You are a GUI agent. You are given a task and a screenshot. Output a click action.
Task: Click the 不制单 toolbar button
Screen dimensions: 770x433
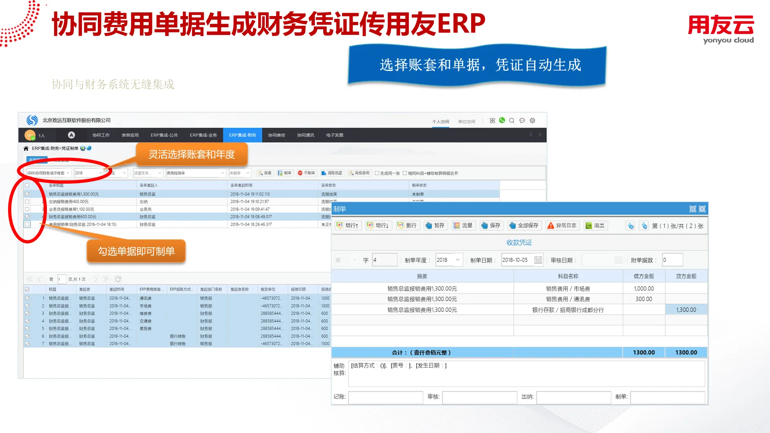306,173
